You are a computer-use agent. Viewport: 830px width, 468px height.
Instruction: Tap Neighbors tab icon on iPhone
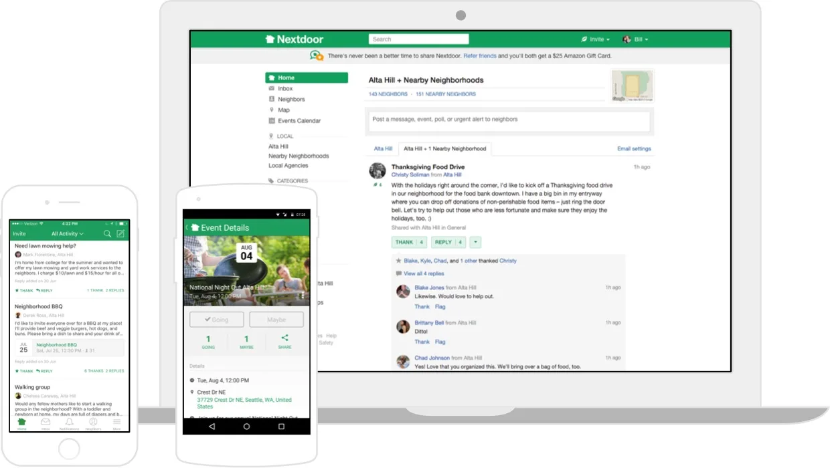[x=93, y=423]
